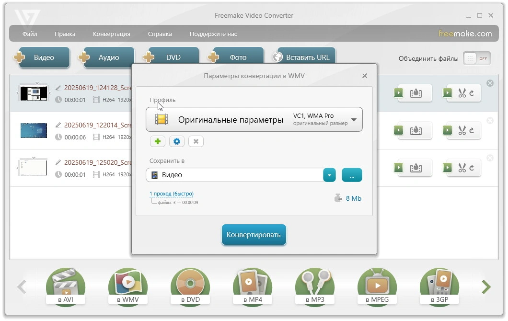Click the 00:00:06 duration text

(75, 138)
